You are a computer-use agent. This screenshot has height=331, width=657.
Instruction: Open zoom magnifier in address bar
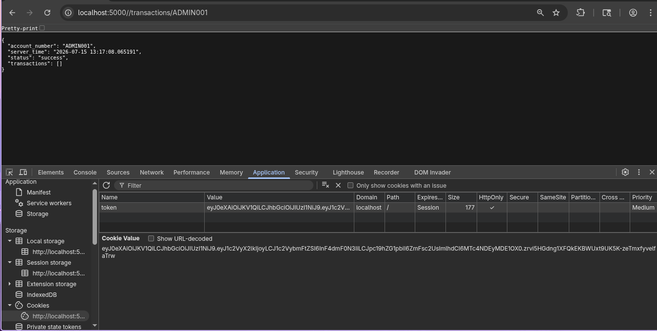540,13
